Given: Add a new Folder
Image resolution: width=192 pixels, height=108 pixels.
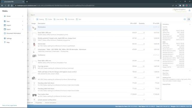Looking at the screenshot, I should coord(49,19).
